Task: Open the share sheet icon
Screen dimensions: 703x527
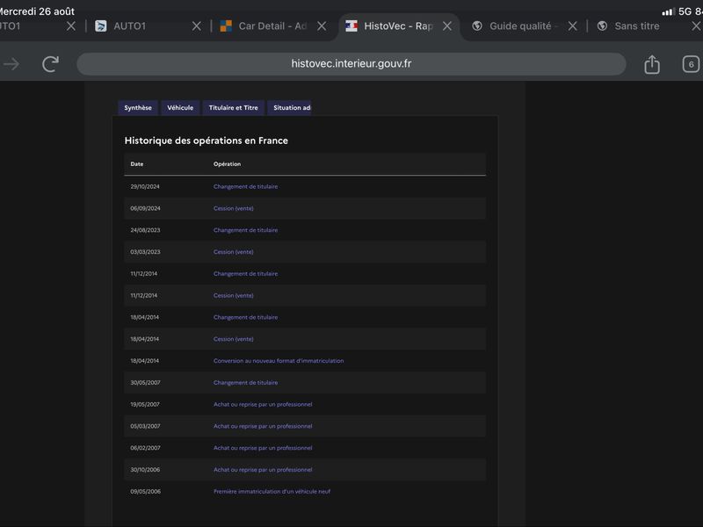Action: tap(652, 64)
